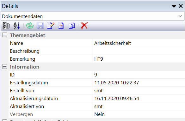
Task: Click the Details panel title
Action: (x=10, y=6)
